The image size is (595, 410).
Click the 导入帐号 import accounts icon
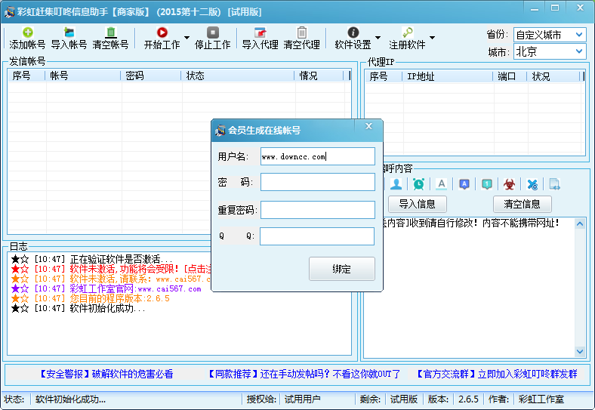point(69,32)
